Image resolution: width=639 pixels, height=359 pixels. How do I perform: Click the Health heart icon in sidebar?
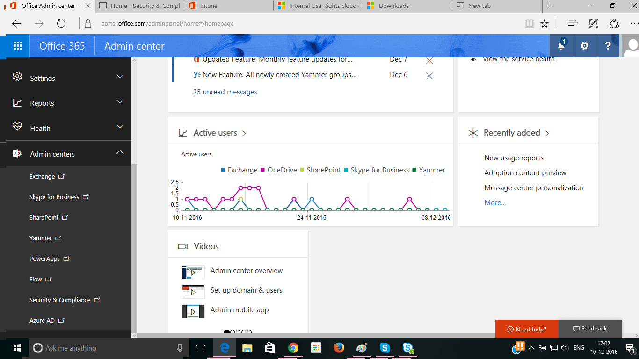(17, 127)
